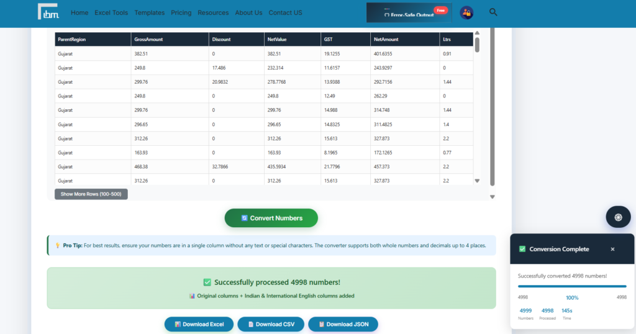636x334 pixels.
Task: Select the ParentRegion column header
Action: pos(93,39)
